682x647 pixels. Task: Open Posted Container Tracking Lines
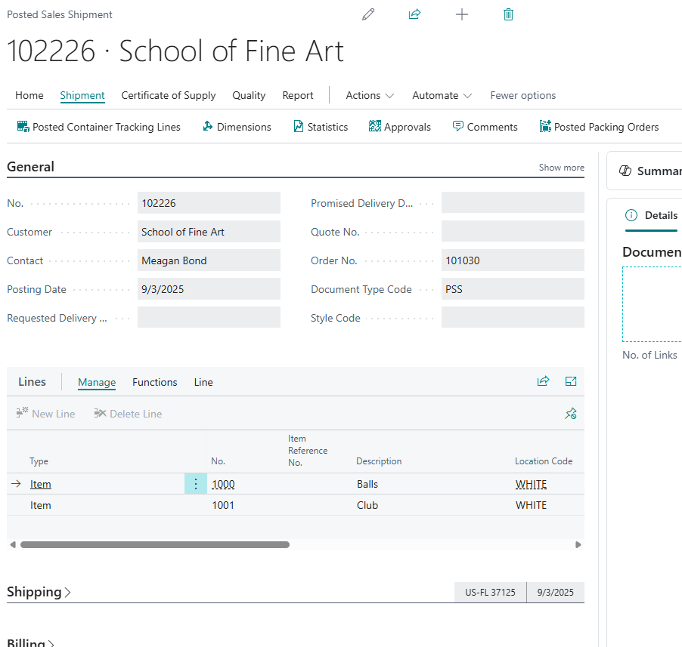pos(98,127)
